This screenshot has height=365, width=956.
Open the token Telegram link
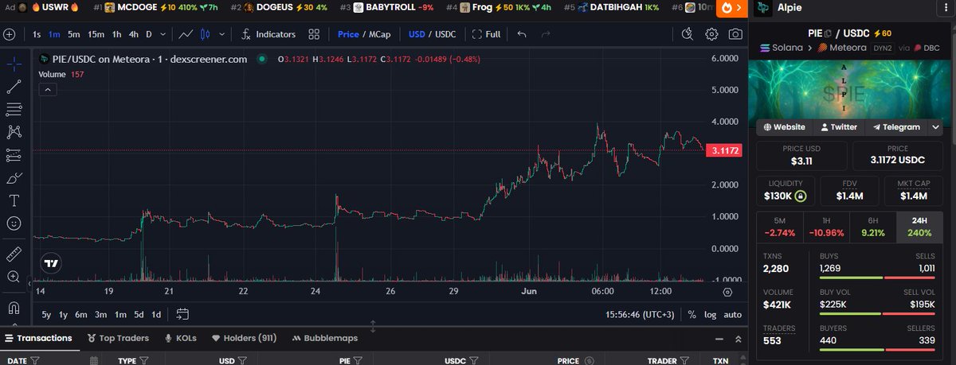point(897,126)
